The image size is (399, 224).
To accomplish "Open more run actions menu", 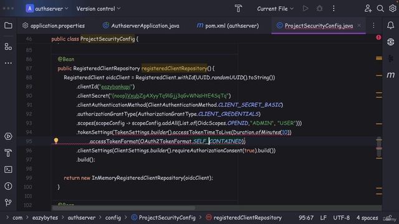I will click(334, 9).
